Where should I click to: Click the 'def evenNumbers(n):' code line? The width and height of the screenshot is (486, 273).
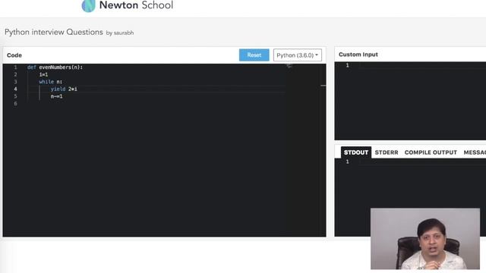(55, 67)
